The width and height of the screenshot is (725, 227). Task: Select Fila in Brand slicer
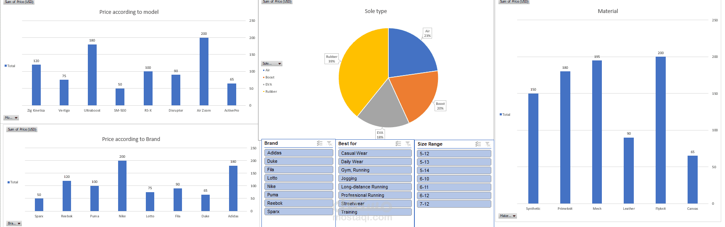pyautogui.click(x=299, y=170)
